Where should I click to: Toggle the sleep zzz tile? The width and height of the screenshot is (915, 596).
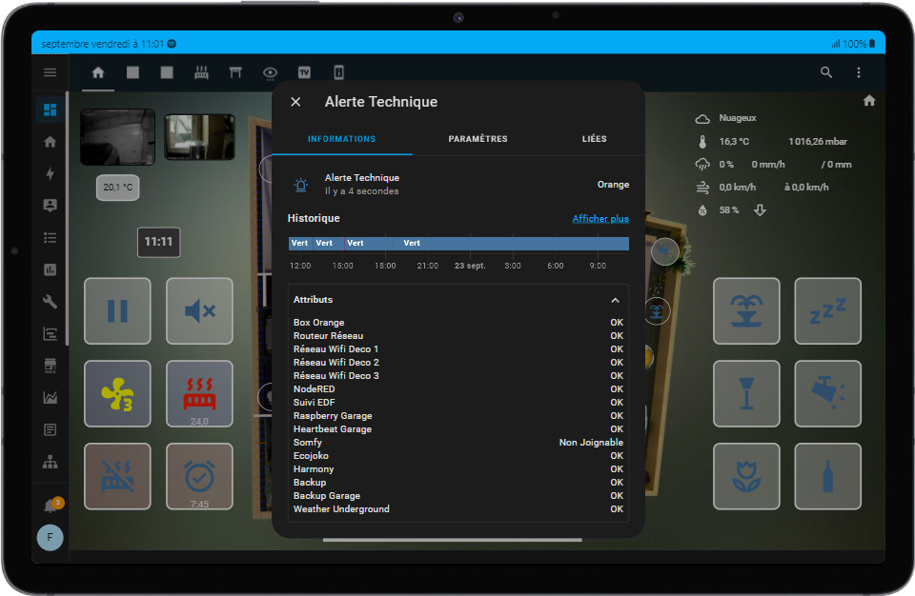point(827,310)
